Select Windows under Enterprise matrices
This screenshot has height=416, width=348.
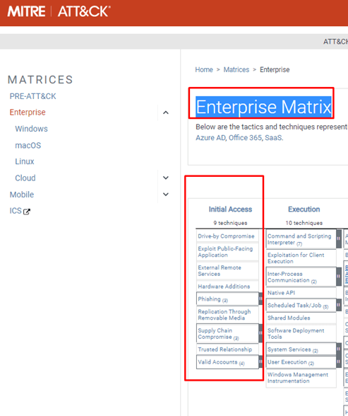[x=31, y=129]
